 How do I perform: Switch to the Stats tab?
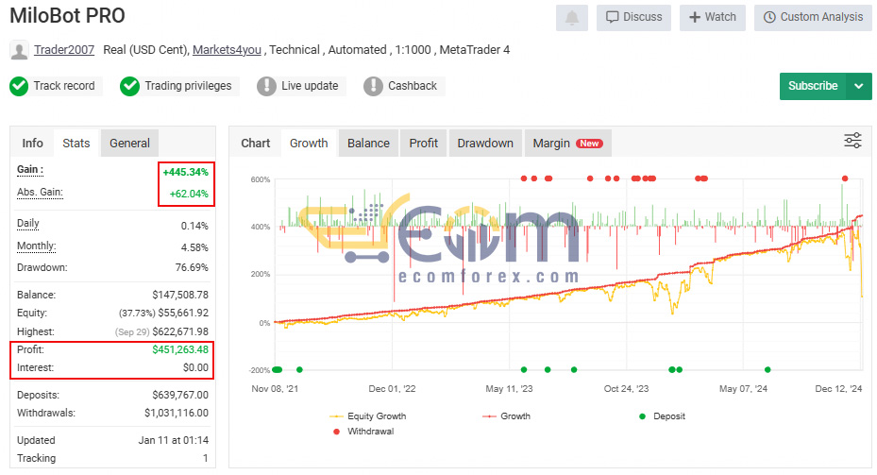(76, 144)
